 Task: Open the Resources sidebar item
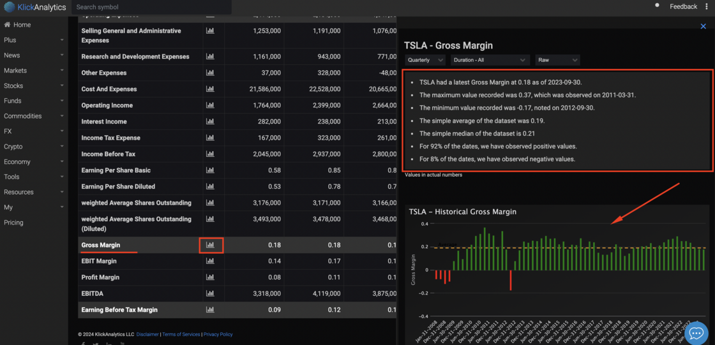[x=34, y=193]
